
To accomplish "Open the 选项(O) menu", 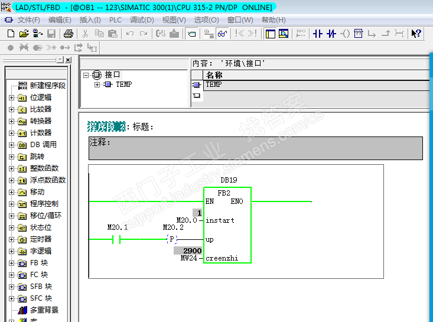I will pyautogui.click(x=206, y=20).
